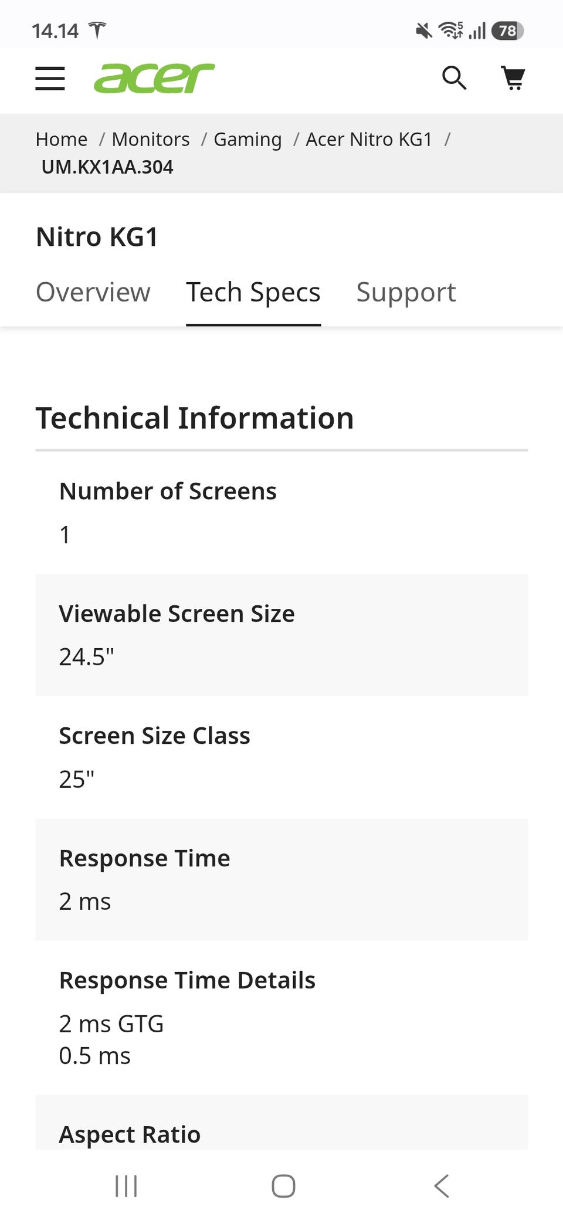Open Acer Nitro KG1 breadcrumb link
Image resolution: width=563 pixels, height=1220 pixels.
click(369, 140)
